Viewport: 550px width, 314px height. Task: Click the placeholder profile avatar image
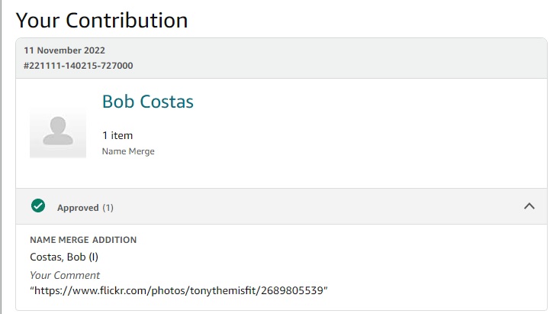(58, 131)
